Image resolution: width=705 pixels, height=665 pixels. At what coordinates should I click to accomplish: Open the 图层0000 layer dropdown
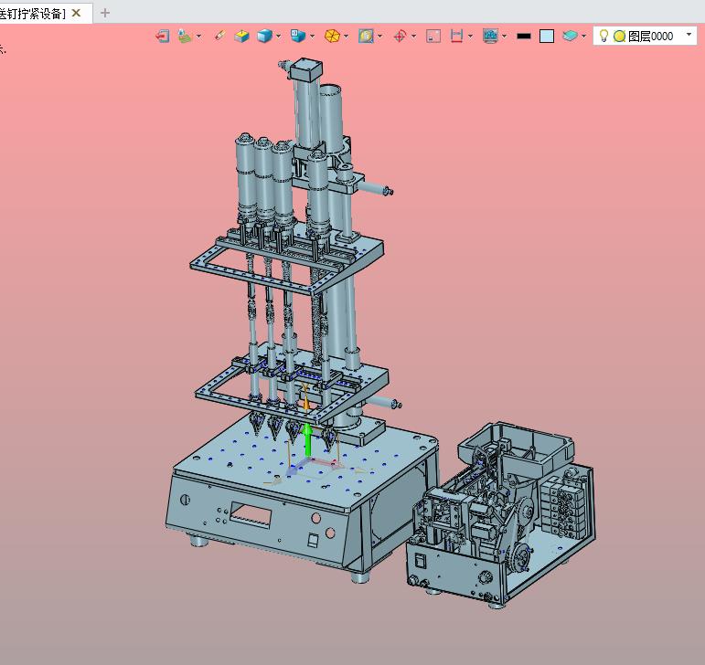(689, 35)
